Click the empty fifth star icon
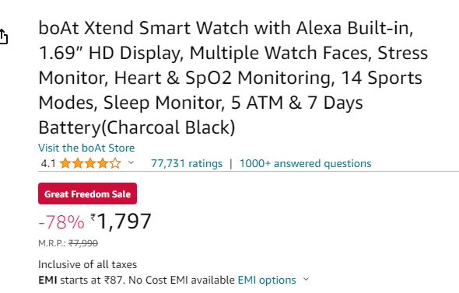 [115, 163]
